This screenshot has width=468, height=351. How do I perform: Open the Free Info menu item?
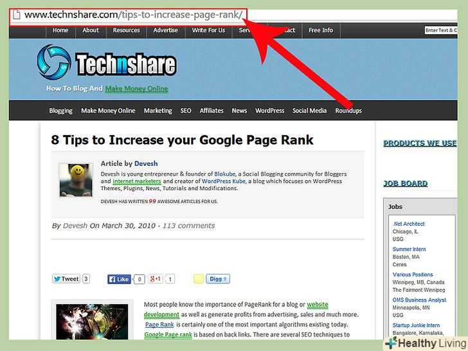point(321,30)
